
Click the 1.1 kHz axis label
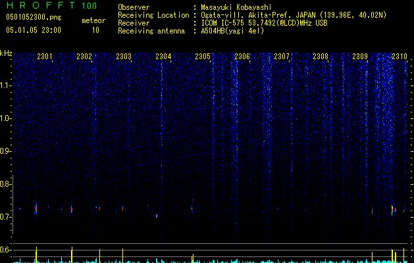tap(5, 85)
